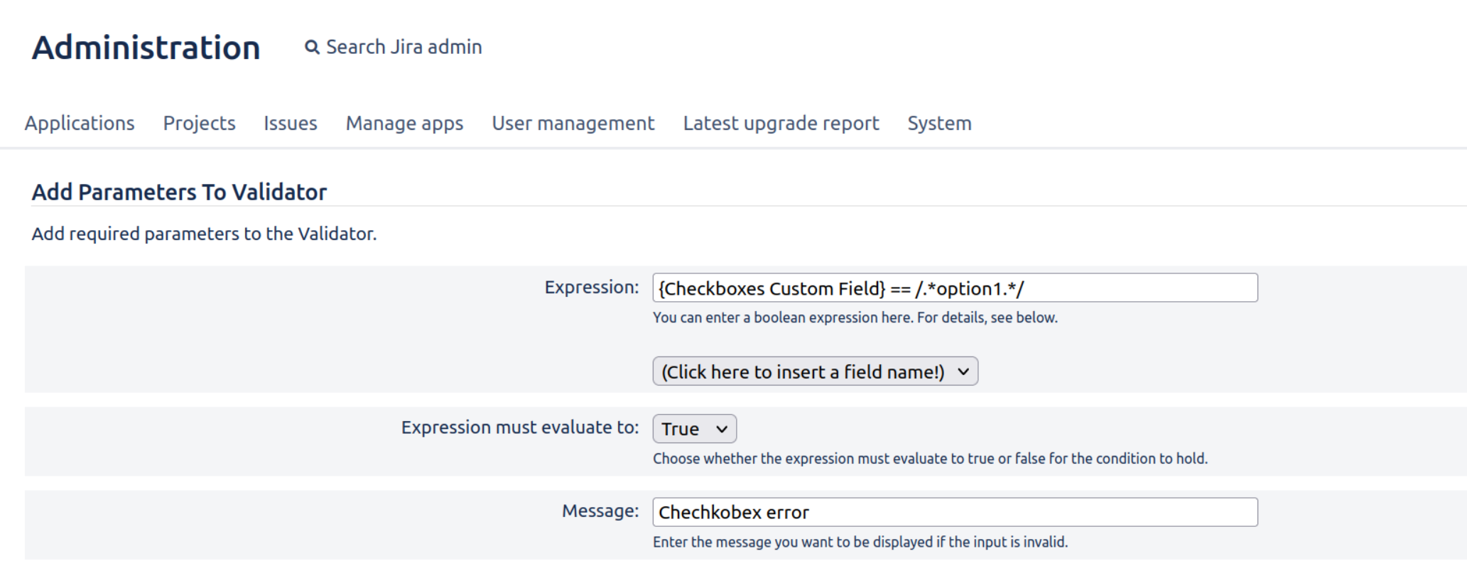
Task: Switch to the Projects tab
Action: point(199,124)
